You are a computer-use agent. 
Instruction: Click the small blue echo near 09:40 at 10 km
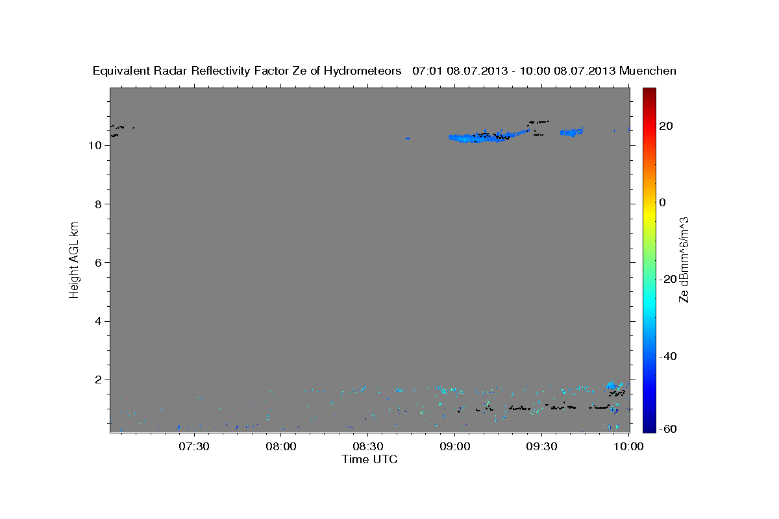click(x=572, y=132)
